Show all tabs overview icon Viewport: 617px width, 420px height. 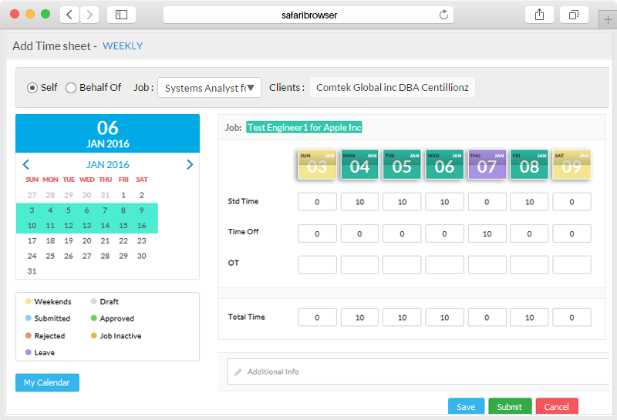click(x=574, y=15)
